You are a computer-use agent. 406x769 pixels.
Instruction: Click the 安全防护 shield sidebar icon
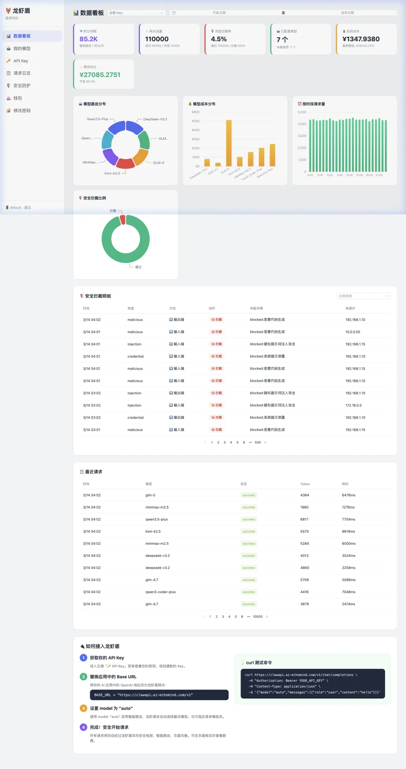point(9,86)
